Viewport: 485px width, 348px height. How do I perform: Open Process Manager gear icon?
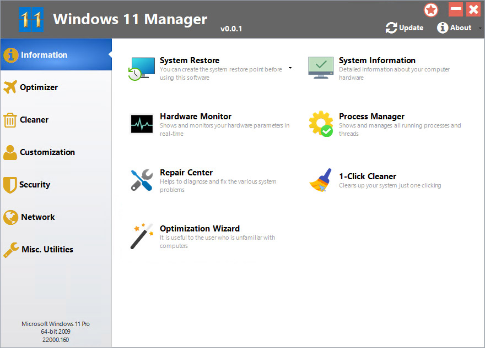321,124
